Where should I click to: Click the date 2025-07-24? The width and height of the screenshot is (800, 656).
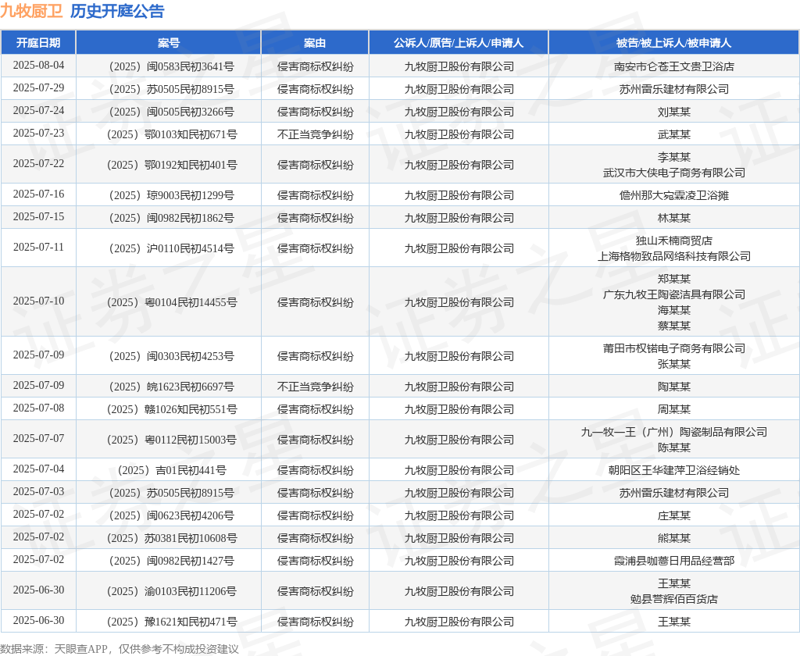click(38, 111)
